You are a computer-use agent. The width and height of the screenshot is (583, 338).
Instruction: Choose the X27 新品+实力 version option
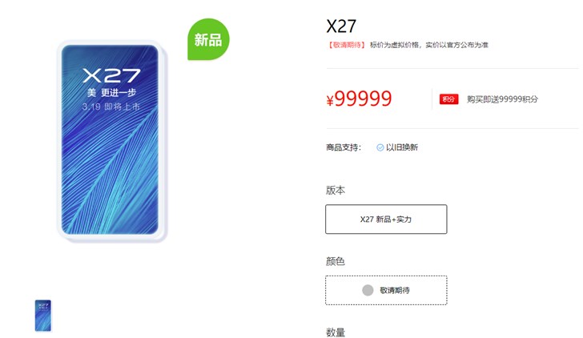click(386, 219)
